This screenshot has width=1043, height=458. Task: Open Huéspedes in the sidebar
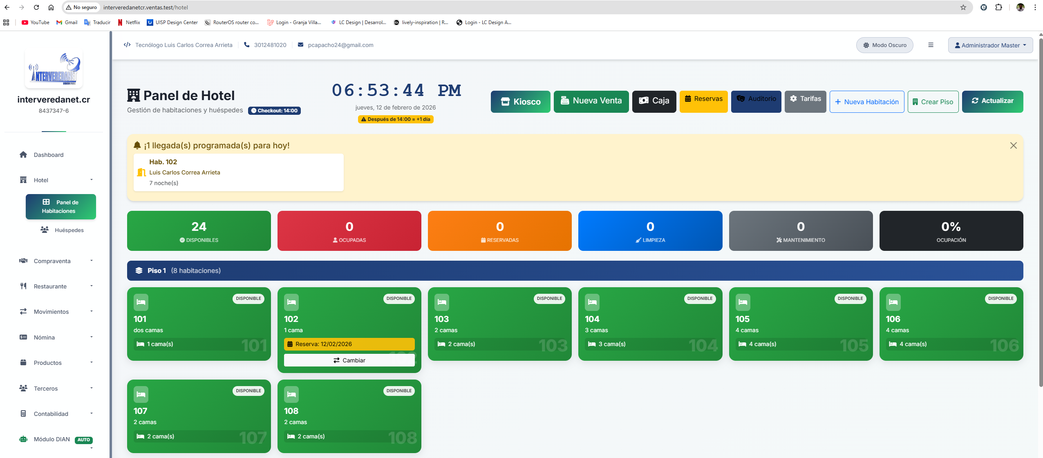(69, 230)
